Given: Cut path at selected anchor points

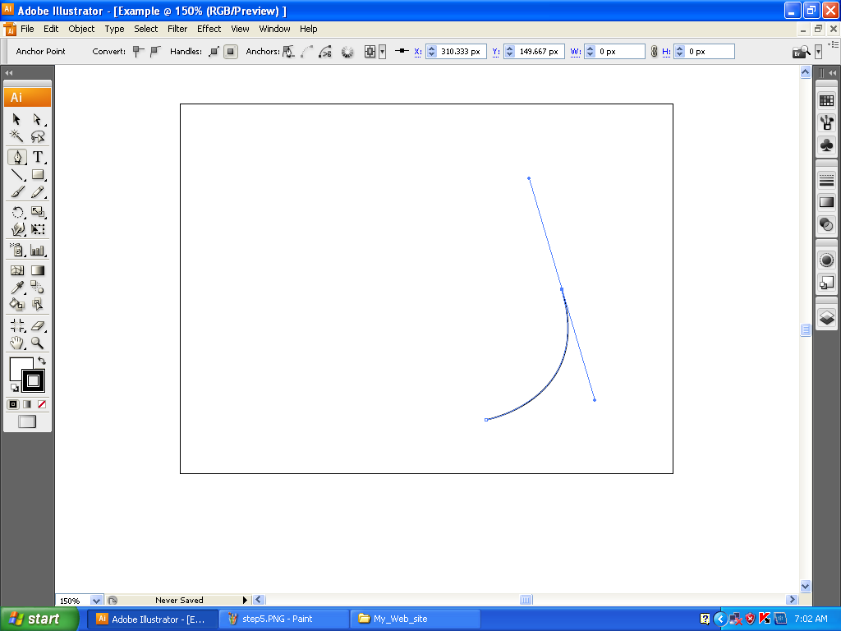Looking at the screenshot, I should [x=325, y=52].
